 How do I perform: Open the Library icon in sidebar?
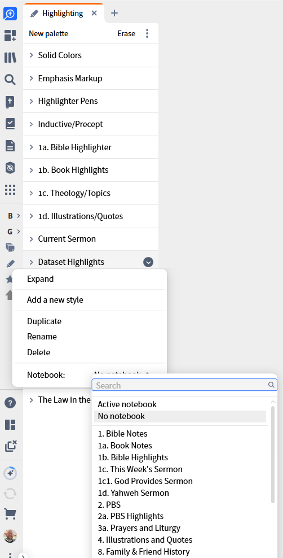pyautogui.click(x=10, y=58)
